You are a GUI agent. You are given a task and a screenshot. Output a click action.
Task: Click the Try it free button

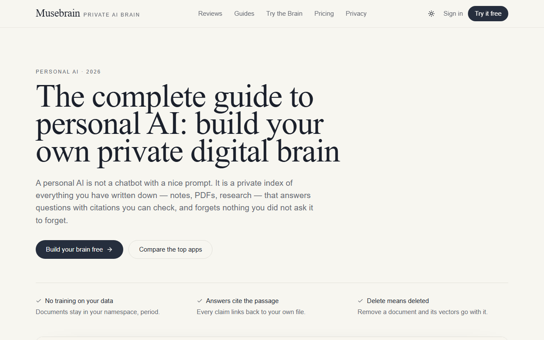(x=488, y=14)
